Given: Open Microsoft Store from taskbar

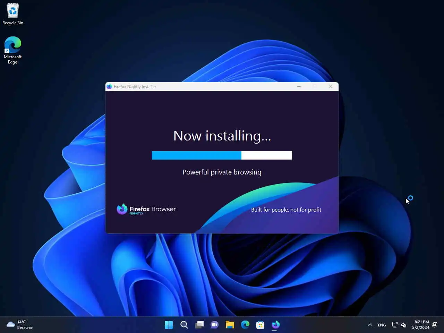Looking at the screenshot, I should click(x=261, y=325).
